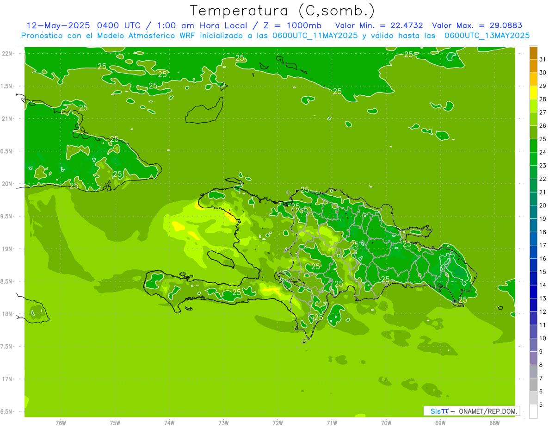555x429 pixels.
Task: Click the 70W longitude axis label
Action: pyautogui.click(x=386, y=423)
